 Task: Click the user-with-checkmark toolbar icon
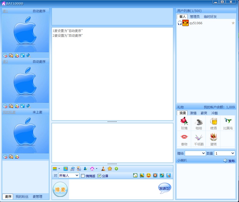(x=85, y=168)
